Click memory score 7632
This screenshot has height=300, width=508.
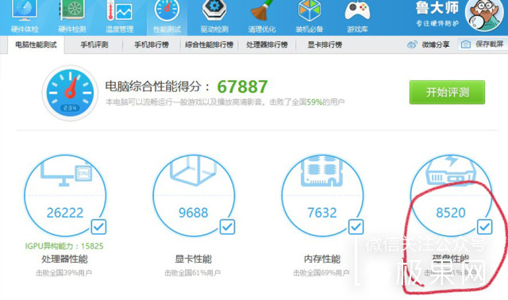pyautogui.click(x=322, y=213)
